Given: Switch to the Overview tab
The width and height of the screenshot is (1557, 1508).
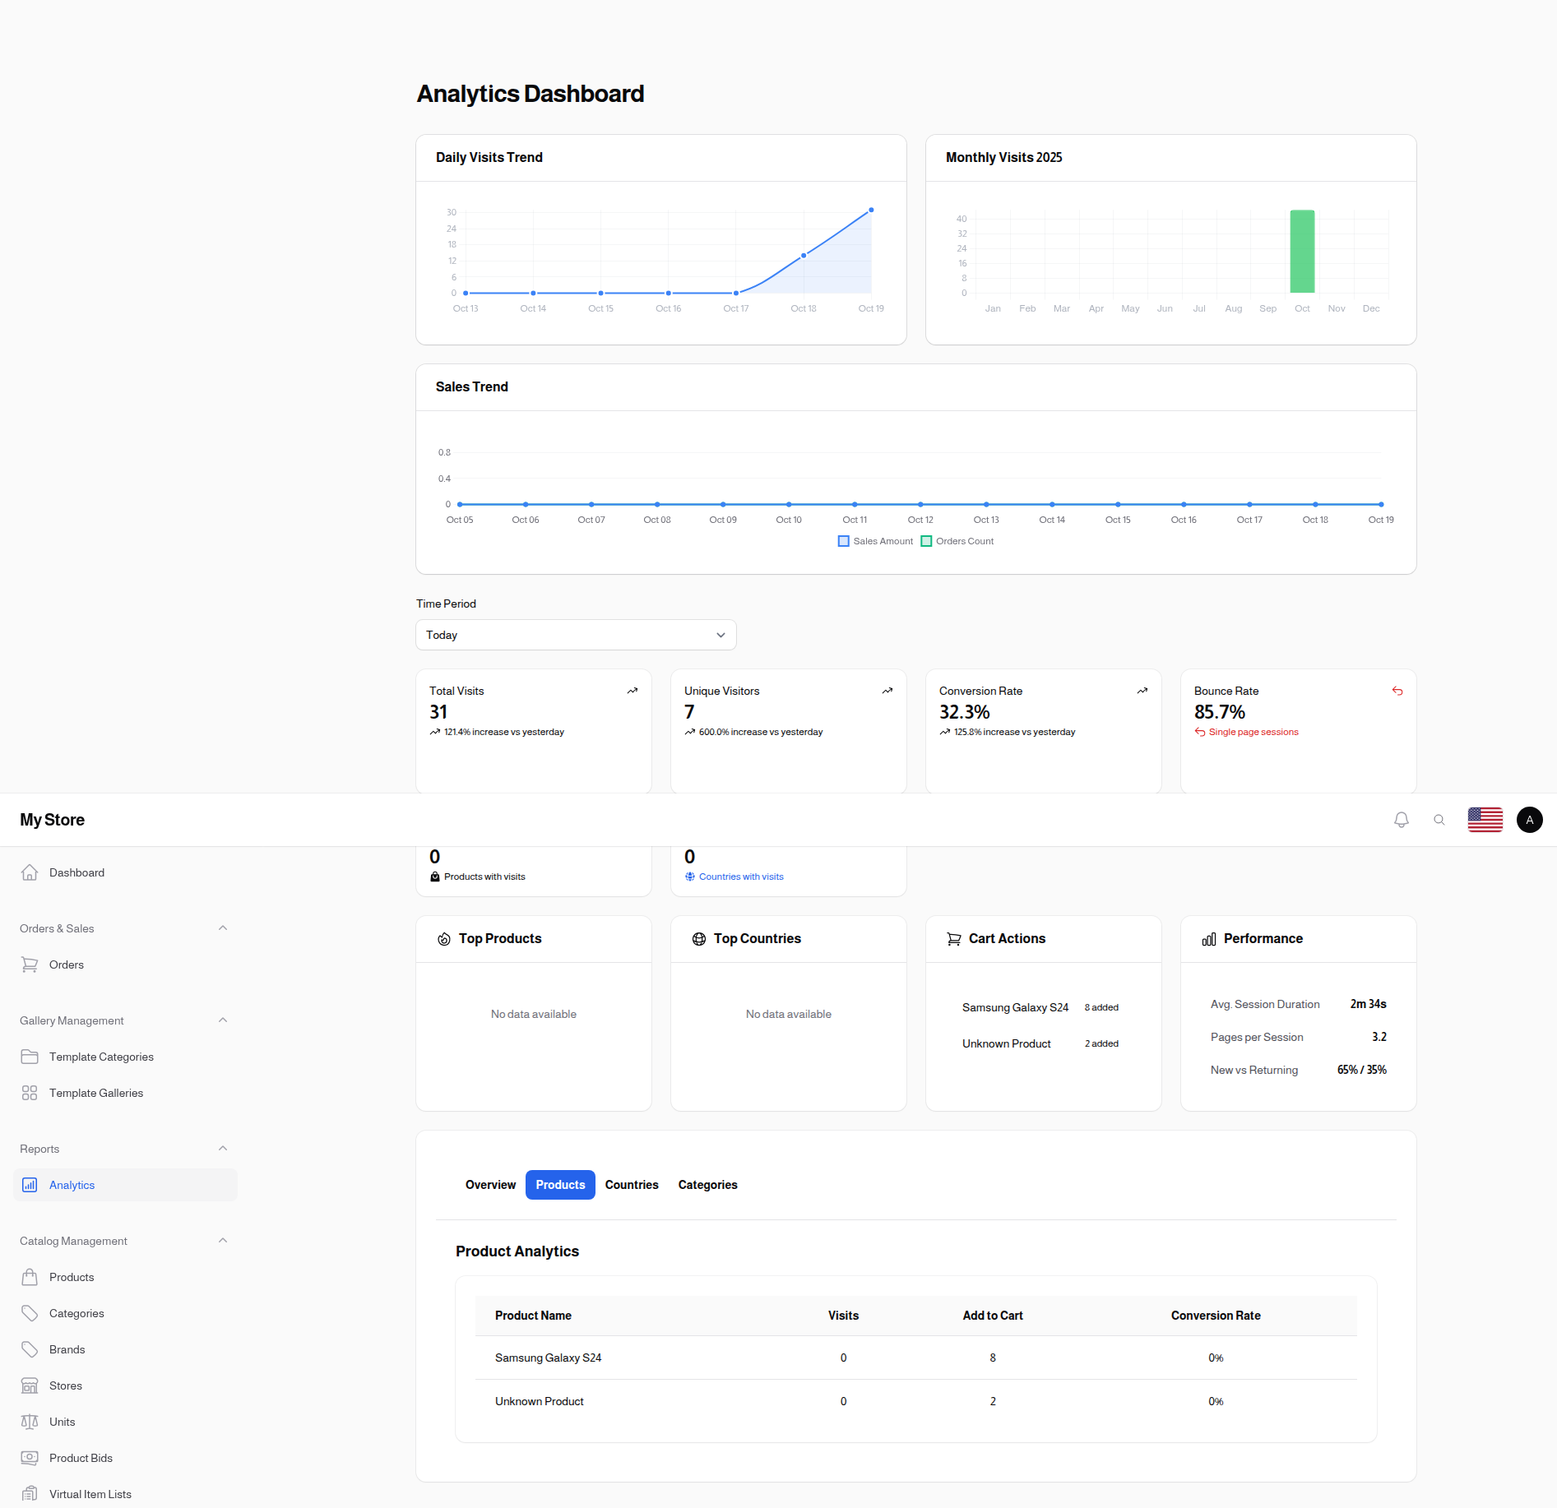Looking at the screenshot, I should (x=489, y=1184).
